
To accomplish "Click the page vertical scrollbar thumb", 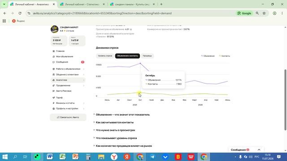I will point(285,100).
